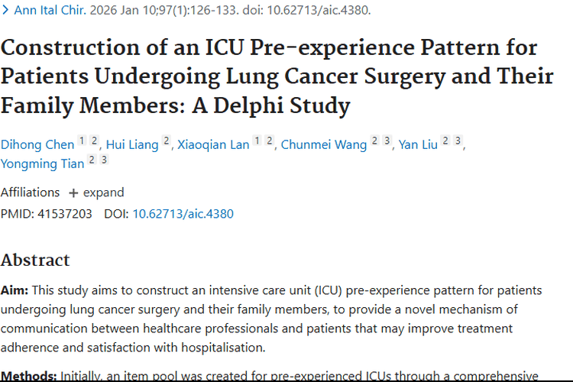Open author Yongming Tian's link
Viewport: 573px width, 382px height.
coord(42,162)
